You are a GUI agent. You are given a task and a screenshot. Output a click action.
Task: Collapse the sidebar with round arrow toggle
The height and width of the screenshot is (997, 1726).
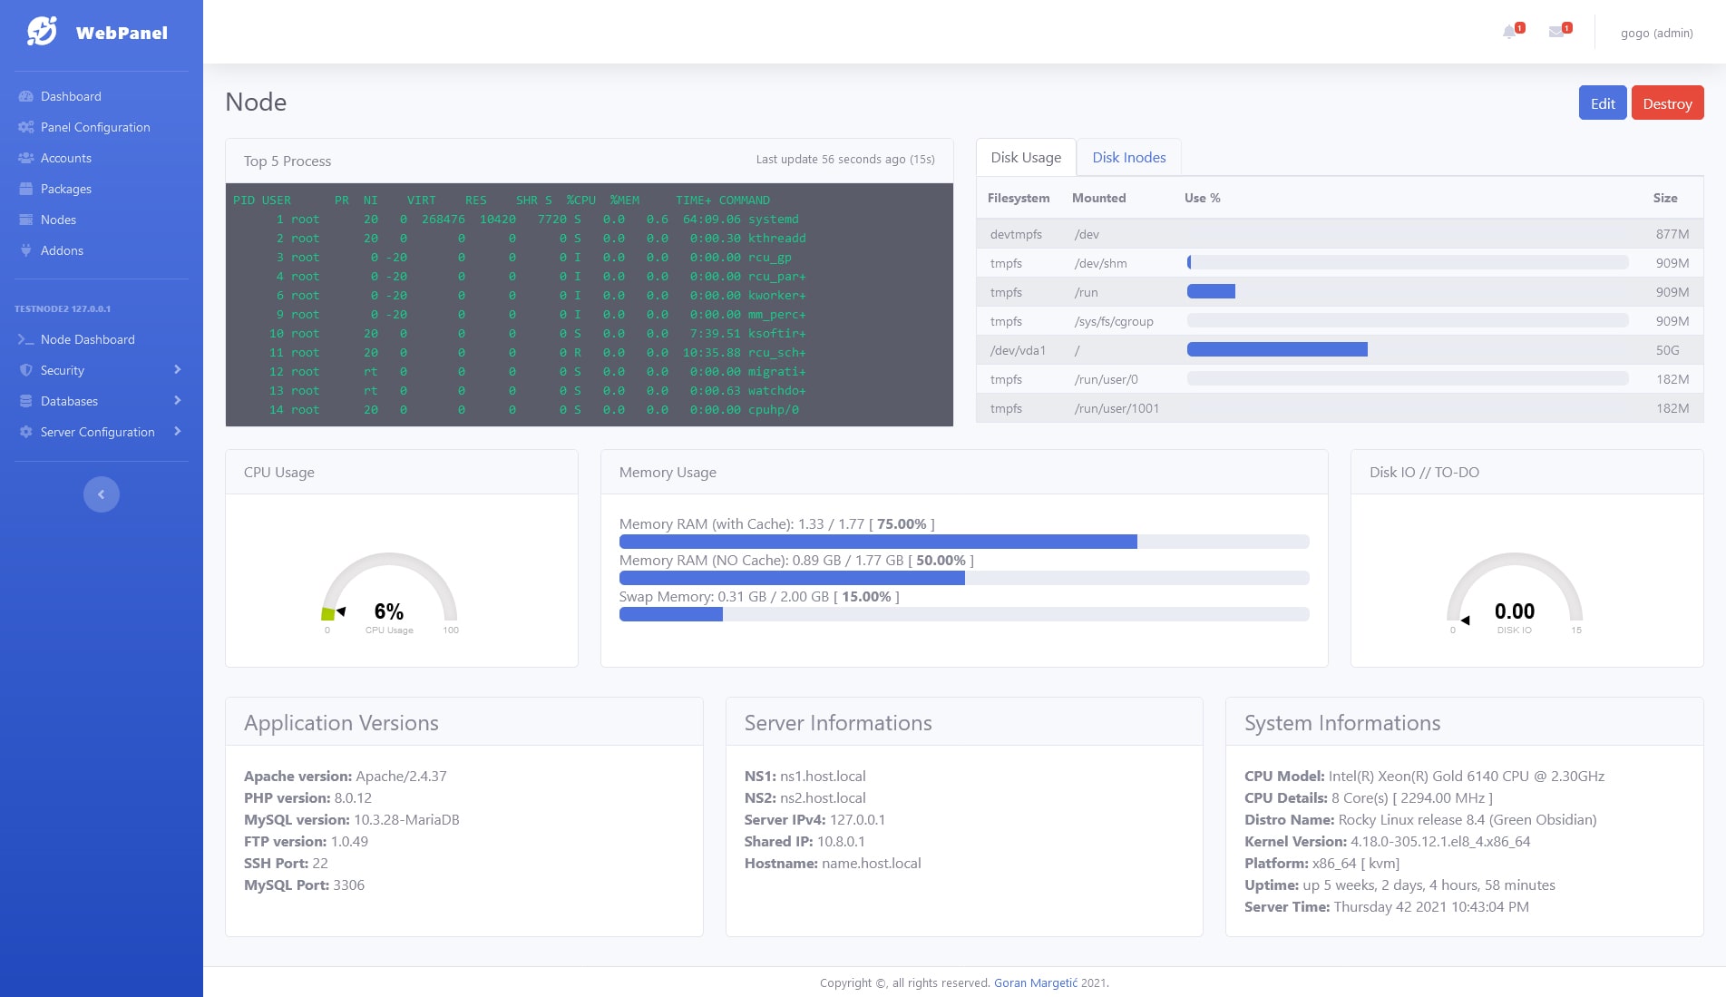pyautogui.click(x=102, y=494)
